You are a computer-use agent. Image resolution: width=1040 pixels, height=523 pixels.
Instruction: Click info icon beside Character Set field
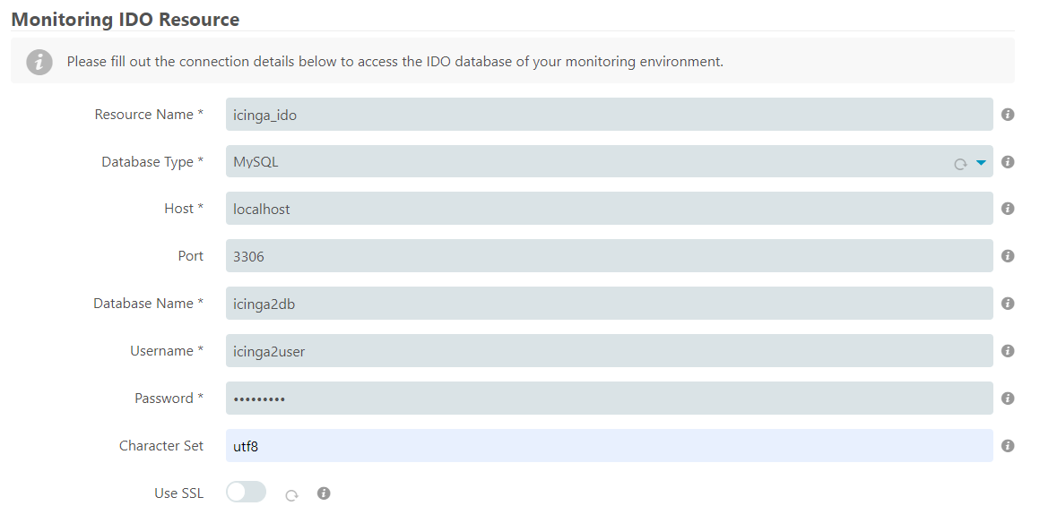(1008, 446)
